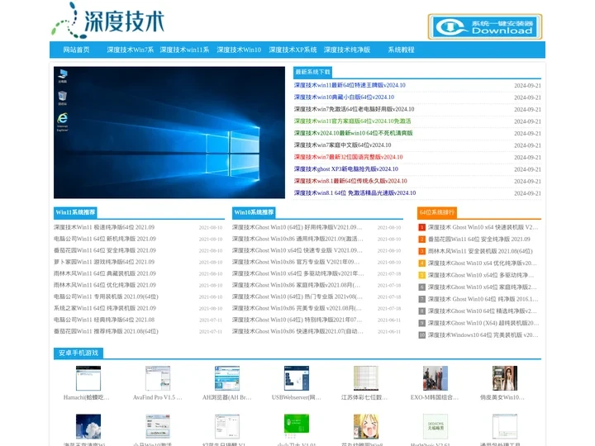The image size is (595, 446).
Task: Open the EXO-M韩国组合 thumbnail
Action: click(x=436, y=378)
